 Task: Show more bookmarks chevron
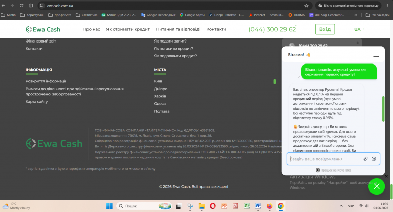(356, 15)
